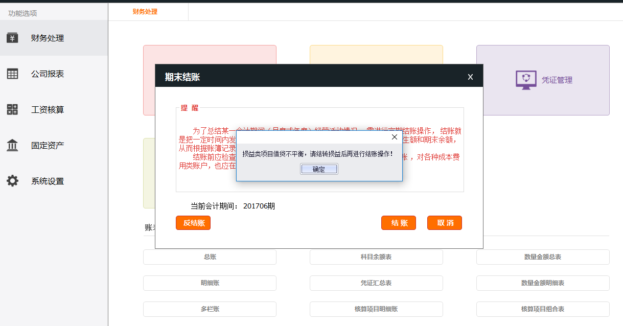Screen dimensions: 623x326
Task: Click the orange 结账 button
Action: coord(399,223)
